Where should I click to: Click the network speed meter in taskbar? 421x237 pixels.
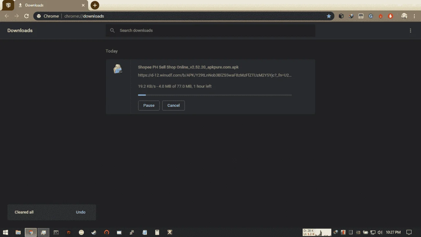tap(317, 232)
